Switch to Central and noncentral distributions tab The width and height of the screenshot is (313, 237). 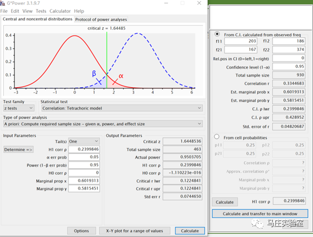tap(38, 19)
